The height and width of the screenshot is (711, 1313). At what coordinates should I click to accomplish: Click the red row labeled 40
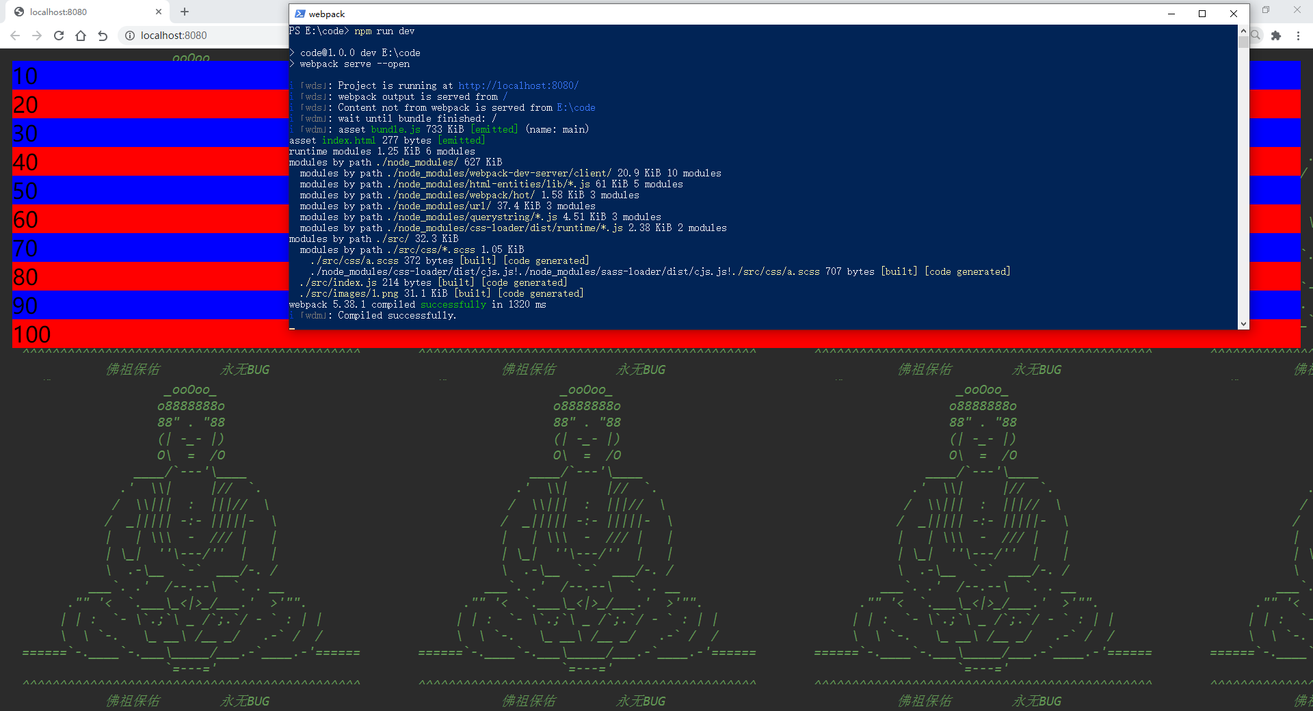(150, 162)
